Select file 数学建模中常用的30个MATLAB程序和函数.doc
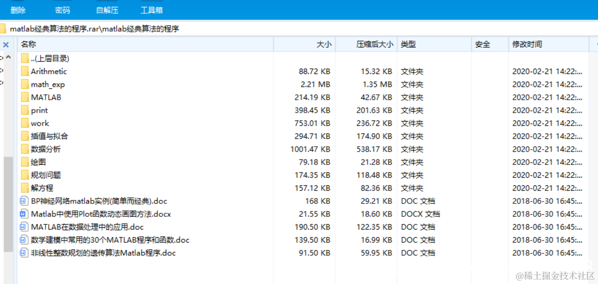The height and width of the screenshot is (284, 598). click(110, 240)
